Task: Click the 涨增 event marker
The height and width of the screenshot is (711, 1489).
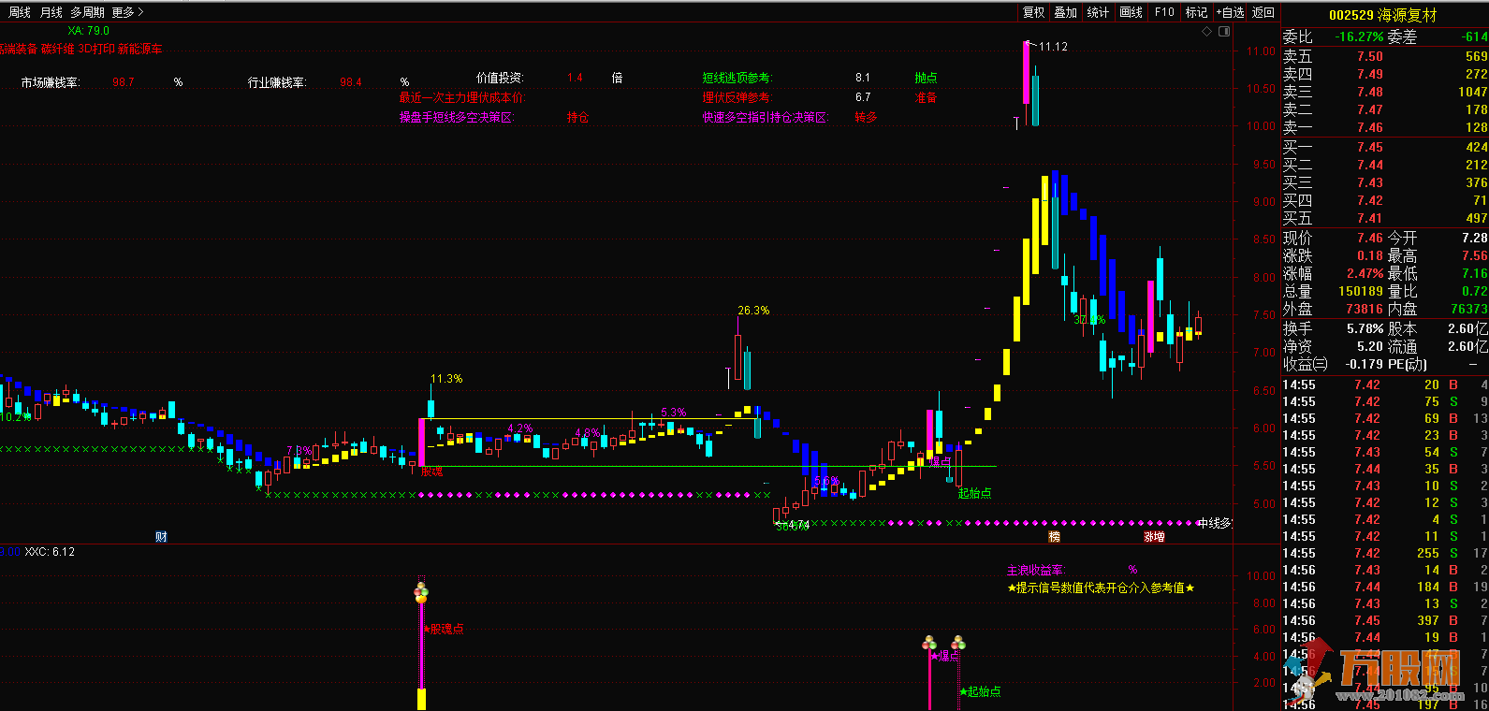Action: pyautogui.click(x=1154, y=537)
